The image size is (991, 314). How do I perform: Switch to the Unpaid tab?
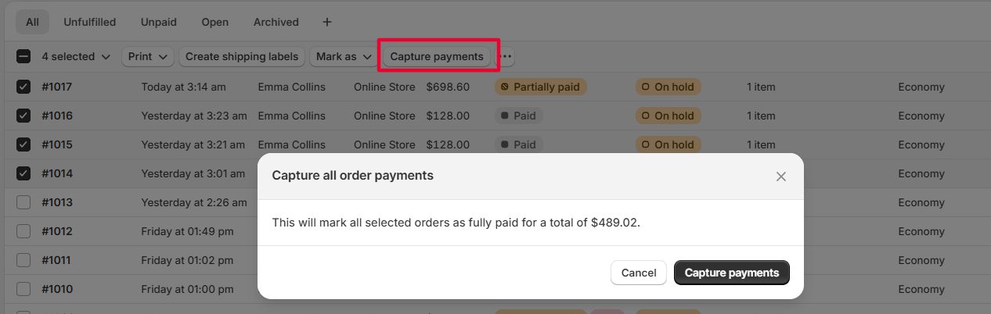158,22
